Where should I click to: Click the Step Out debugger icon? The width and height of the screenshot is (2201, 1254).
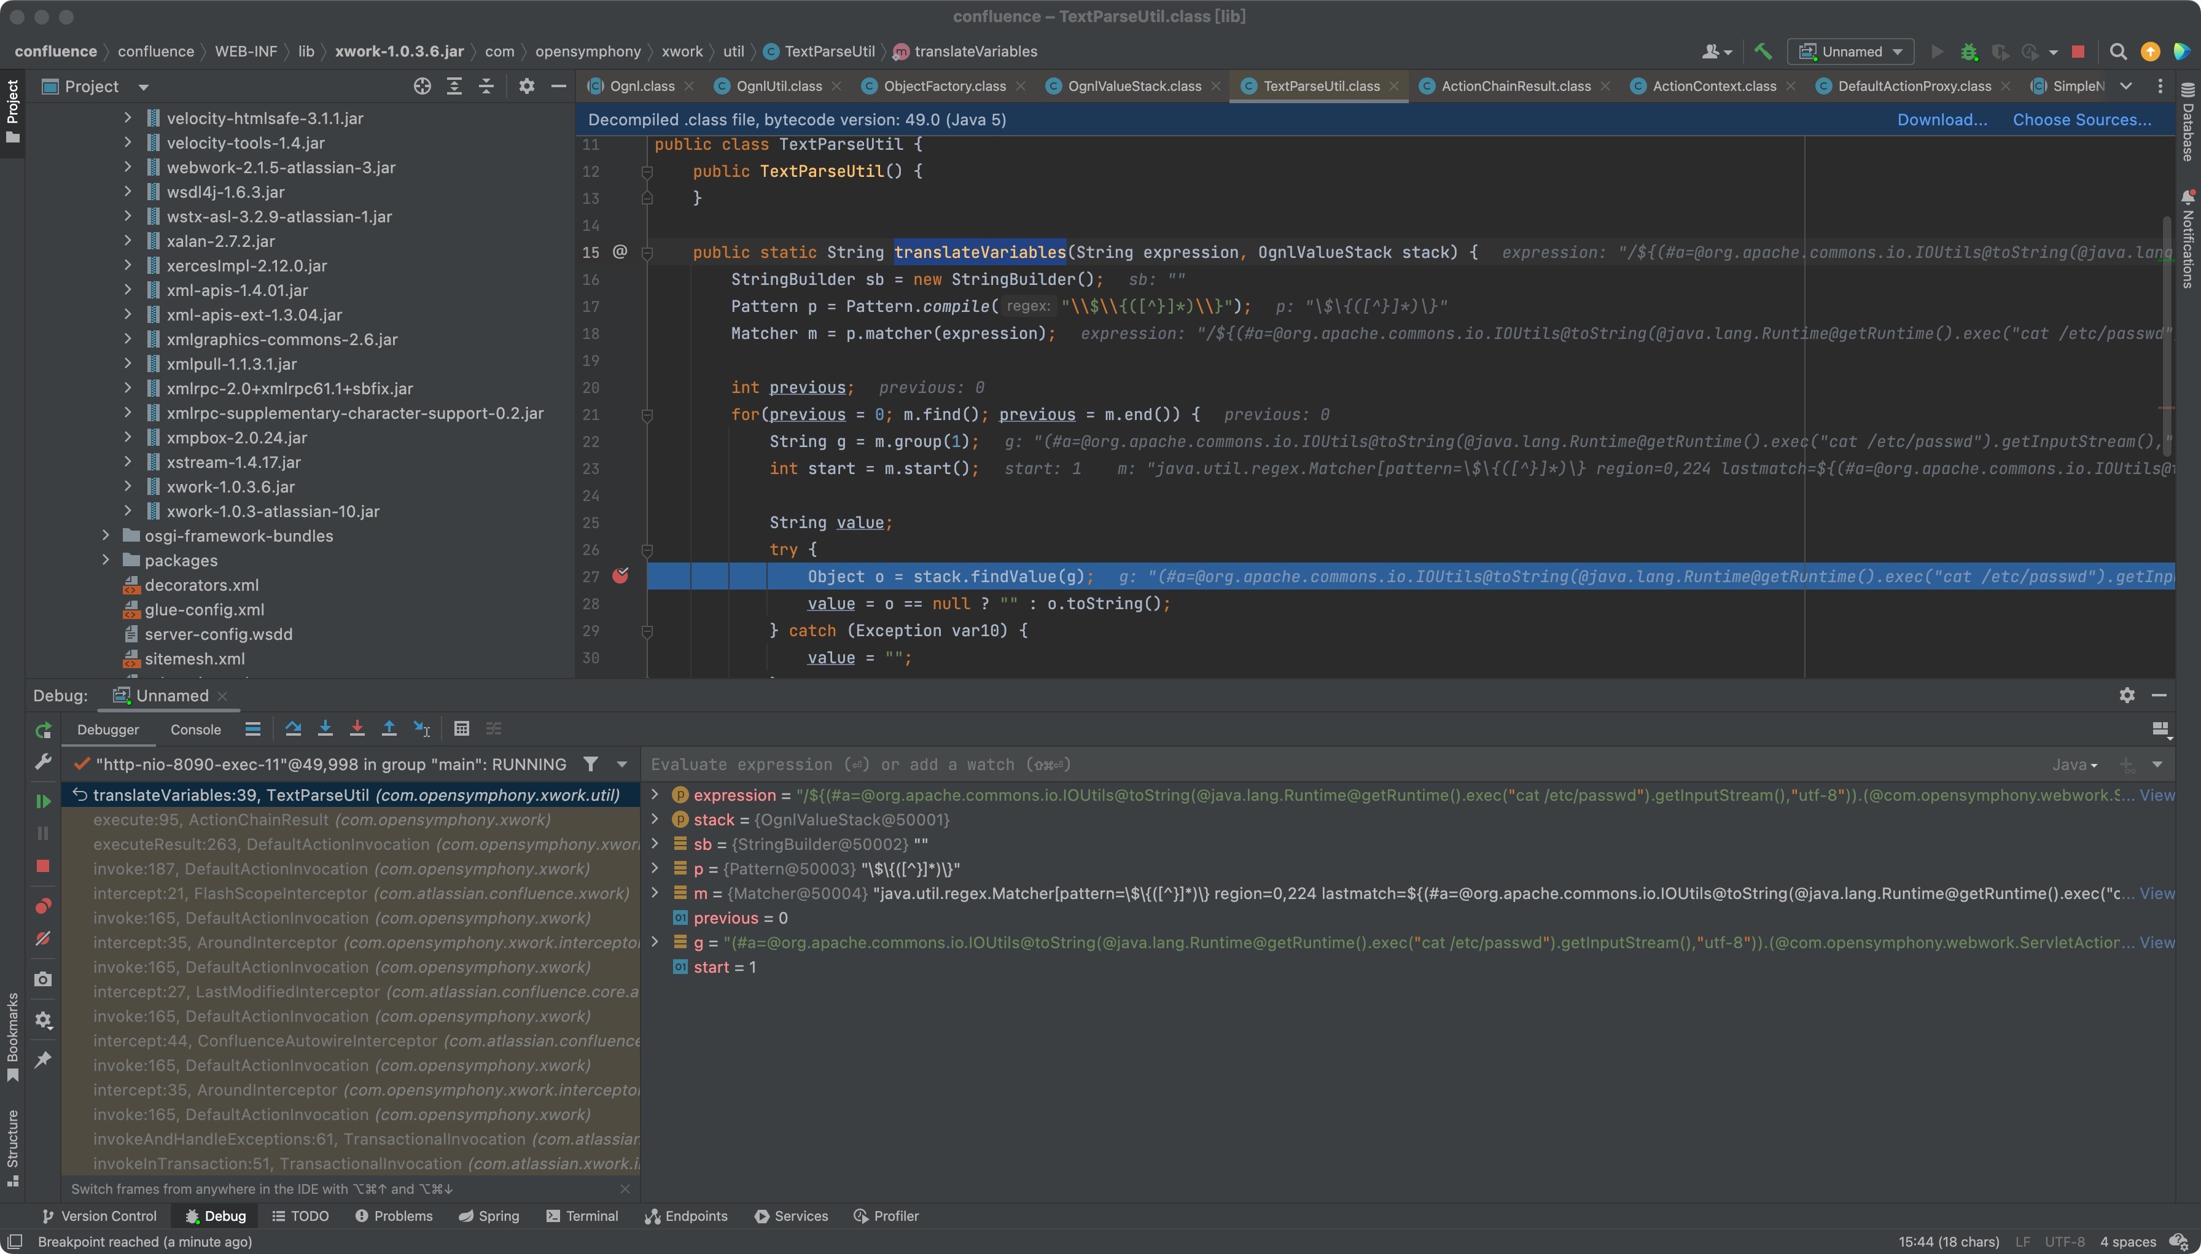[389, 728]
